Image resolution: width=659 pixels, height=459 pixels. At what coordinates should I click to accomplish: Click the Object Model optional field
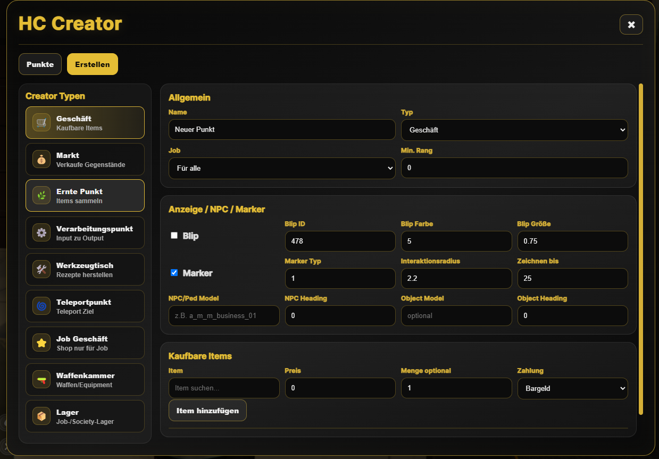[456, 315]
